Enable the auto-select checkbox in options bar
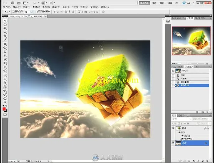The height and width of the screenshot is (163, 214). click(x=13, y=12)
